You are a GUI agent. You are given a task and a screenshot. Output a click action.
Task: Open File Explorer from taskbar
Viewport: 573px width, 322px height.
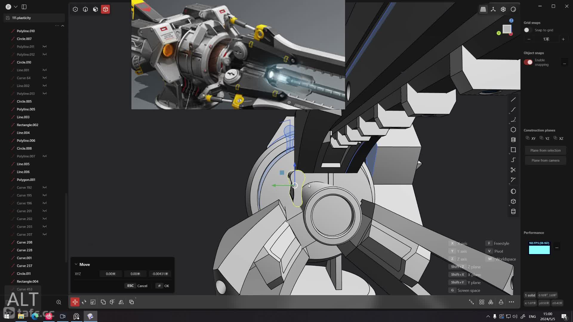(21, 316)
